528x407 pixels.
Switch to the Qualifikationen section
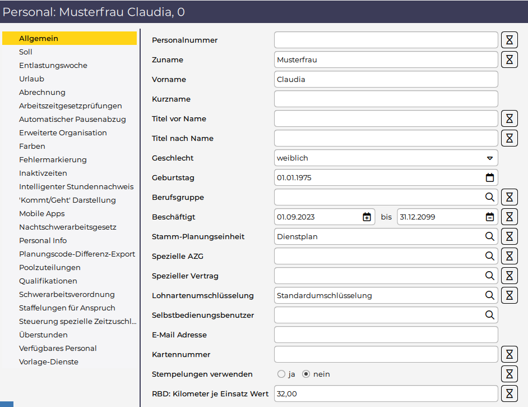coord(48,281)
